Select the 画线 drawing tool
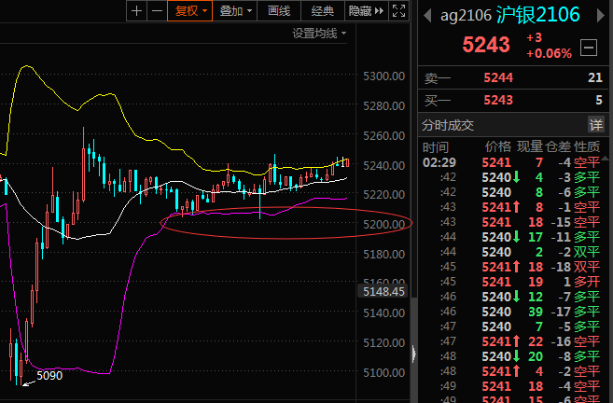This screenshot has height=403, width=613. 279,10
